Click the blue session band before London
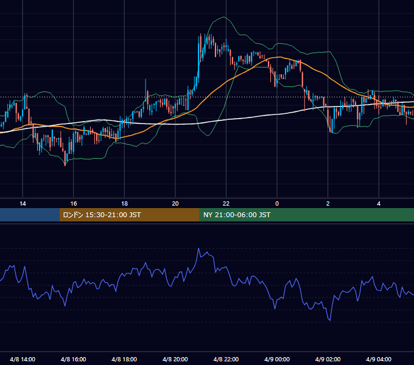Image resolution: width=414 pixels, height=365 pixels. [30, 215]
